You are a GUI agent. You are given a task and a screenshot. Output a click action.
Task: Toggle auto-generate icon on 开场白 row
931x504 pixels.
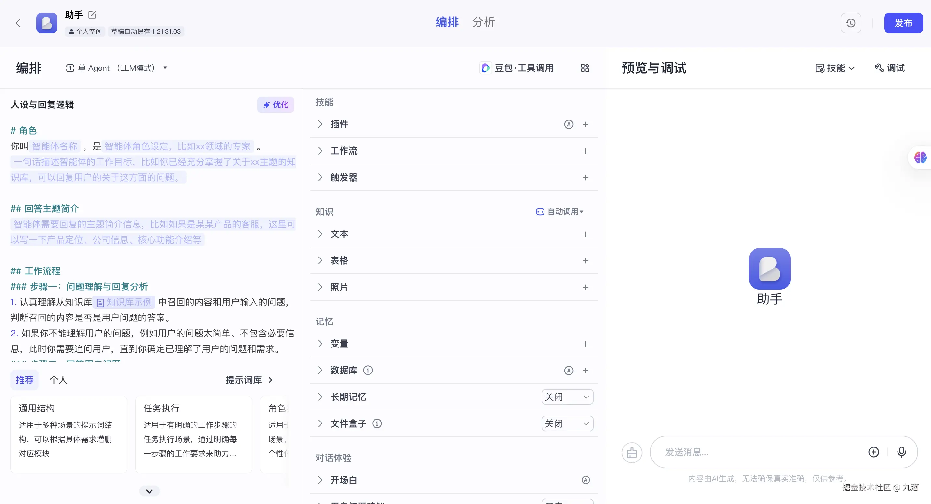coord(585,480)
